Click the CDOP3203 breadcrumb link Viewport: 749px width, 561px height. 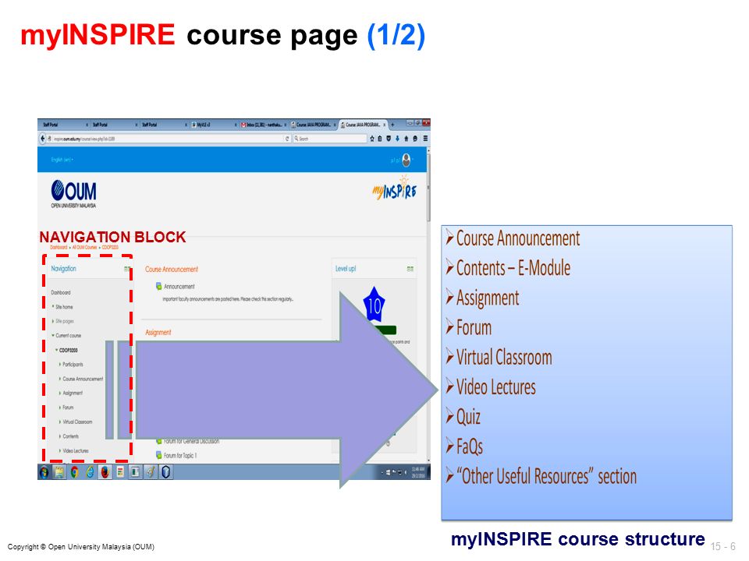tap(110, 247)
